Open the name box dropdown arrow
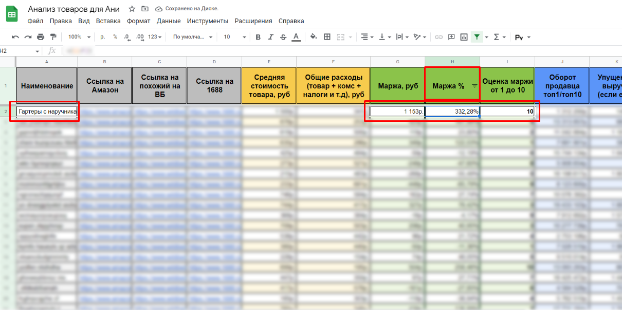The height and width of the screenshot is (310, 622). (37, 51)
